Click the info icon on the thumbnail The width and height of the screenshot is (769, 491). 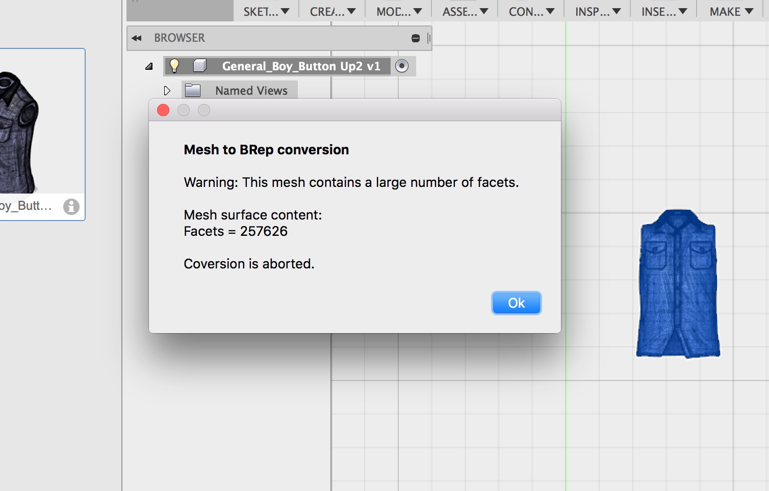[71, 206]
